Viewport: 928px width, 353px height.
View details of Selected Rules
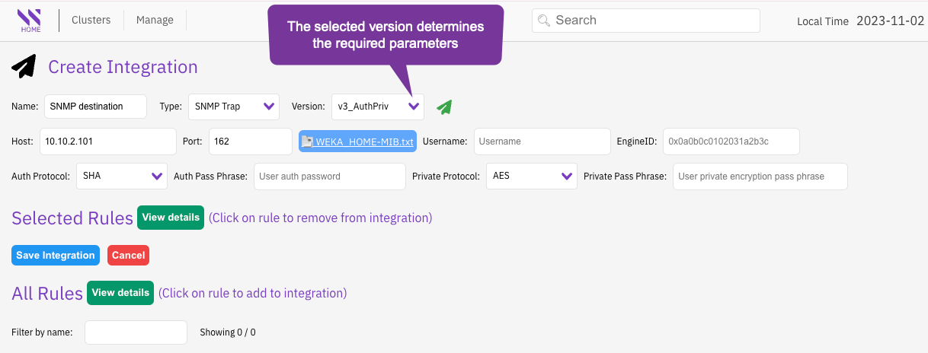tap(171, 218)
